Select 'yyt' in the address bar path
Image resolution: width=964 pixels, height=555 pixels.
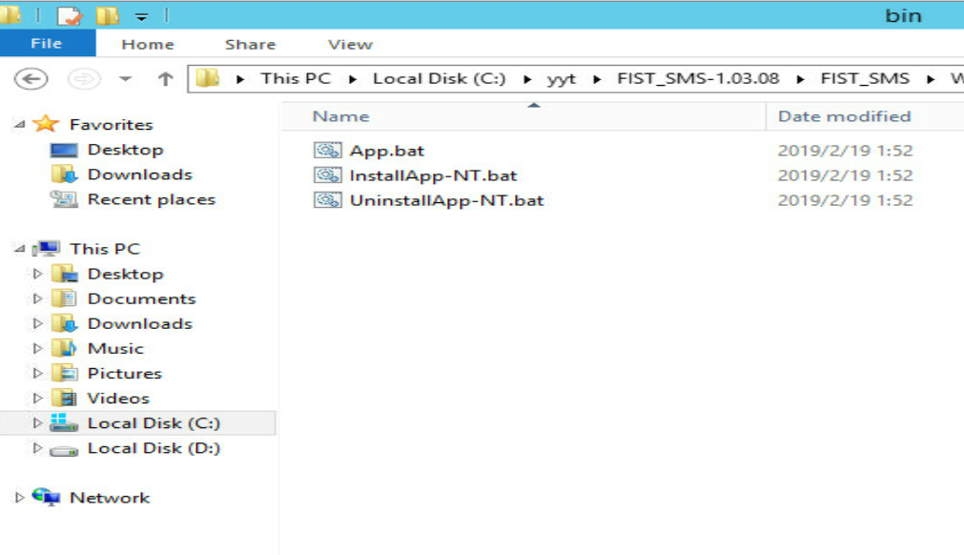562,78
